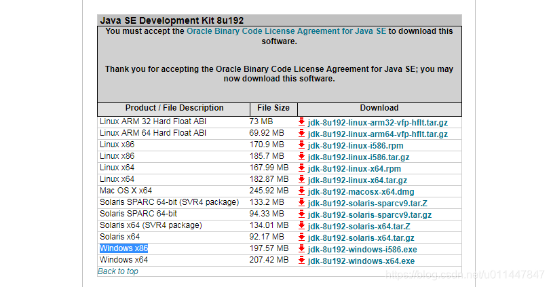Click the 207.42 MB file size cell
The width and height of the screenshot is (551, 287).
tap(269, 260)
